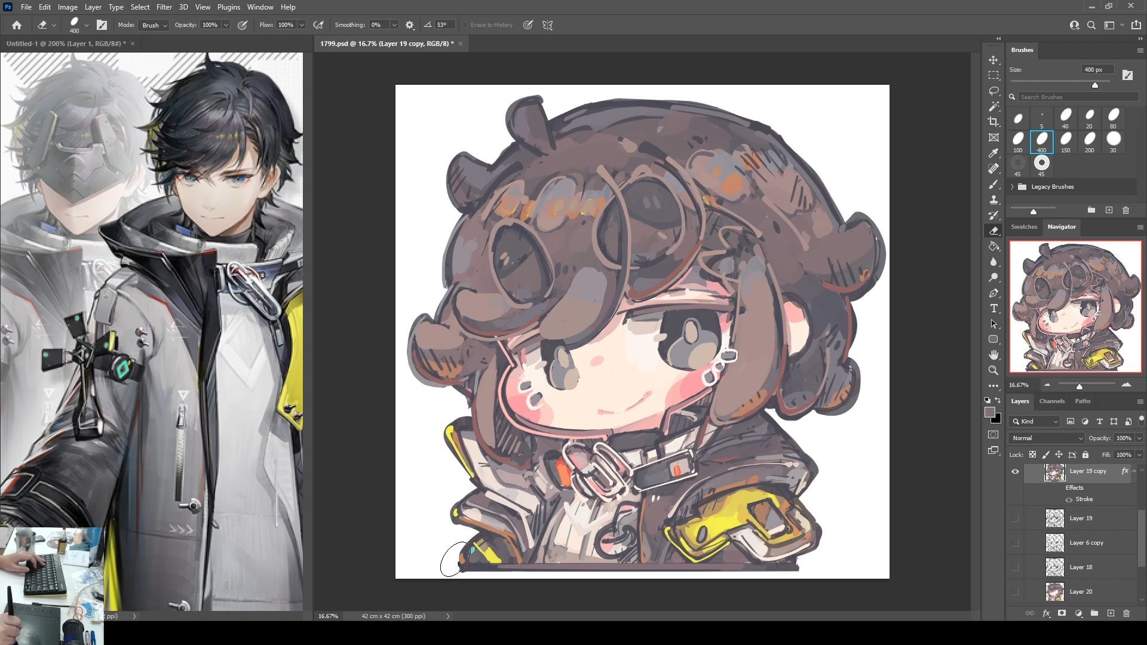
Task: Toggle visibility of Stroke effect
Action: tap(1069, 500)
